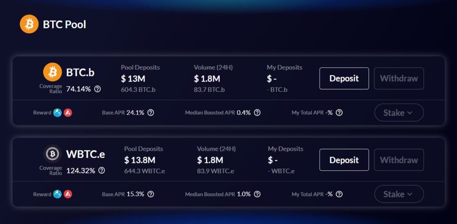Expand the Stake dropdown for WBTC.e
The width and height of the screenshot is (457, 224).
pyautogui.click(x=399, y=194)
